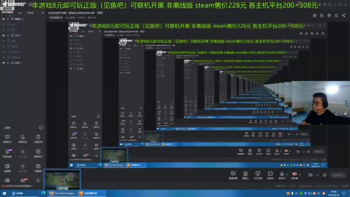Switch to the 可改名 scene tab

30,13
